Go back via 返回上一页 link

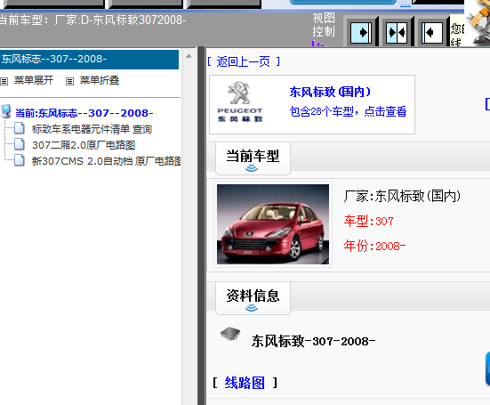[243, 61]
